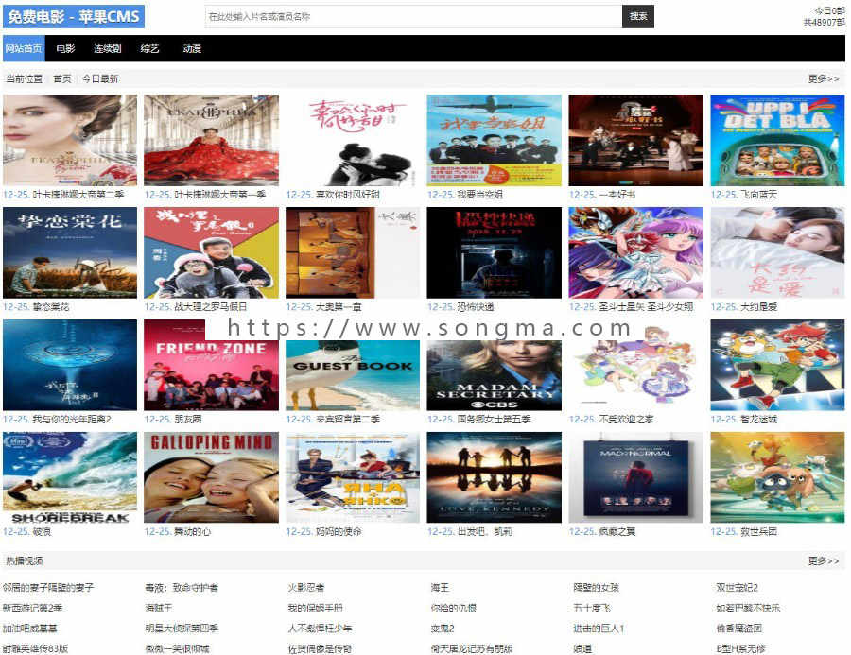This screenshot has width=851, height=655.
Task: Open hot video 邻居的妻子隔壁的妻子
Action: (48, 588)
